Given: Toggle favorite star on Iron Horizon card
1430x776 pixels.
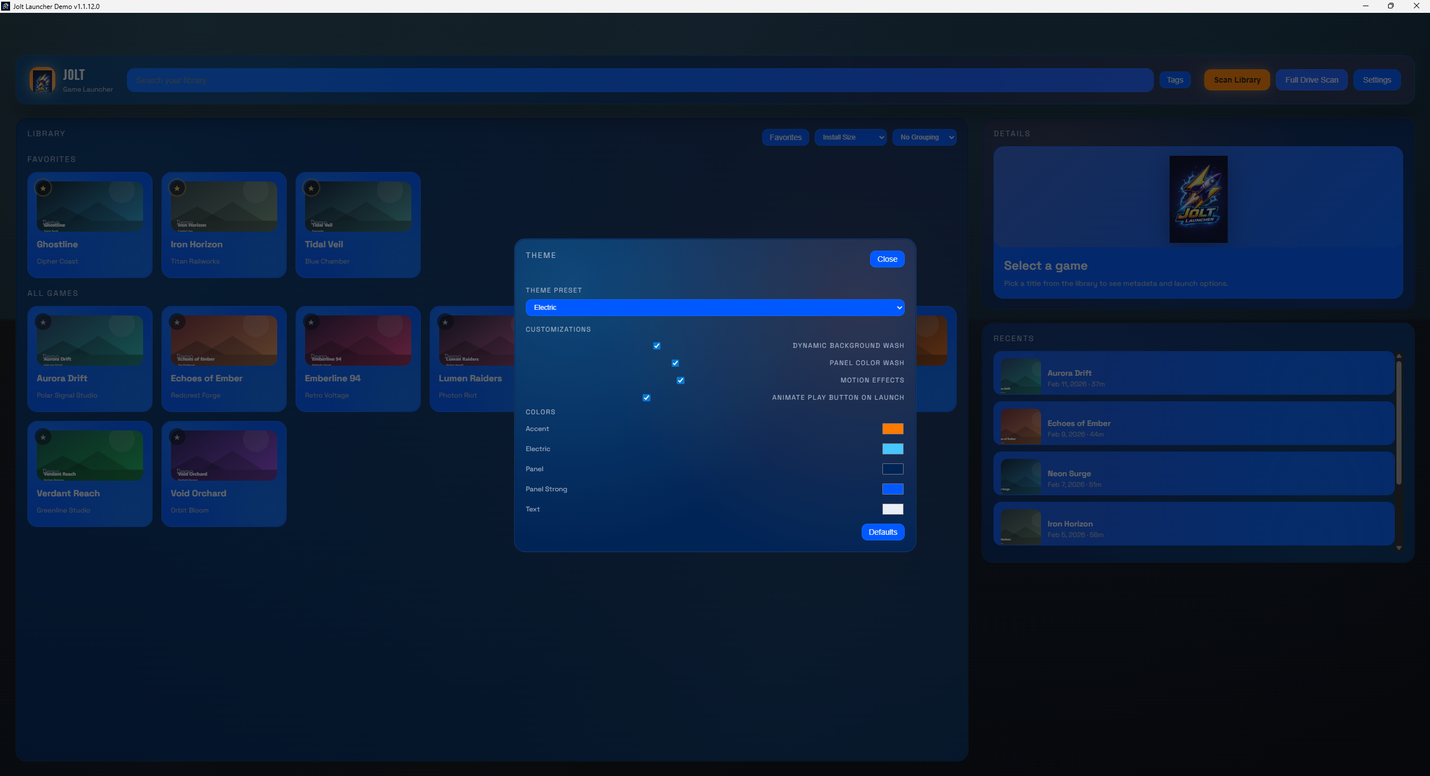Looking at the screenshot, I should [177, 188].
